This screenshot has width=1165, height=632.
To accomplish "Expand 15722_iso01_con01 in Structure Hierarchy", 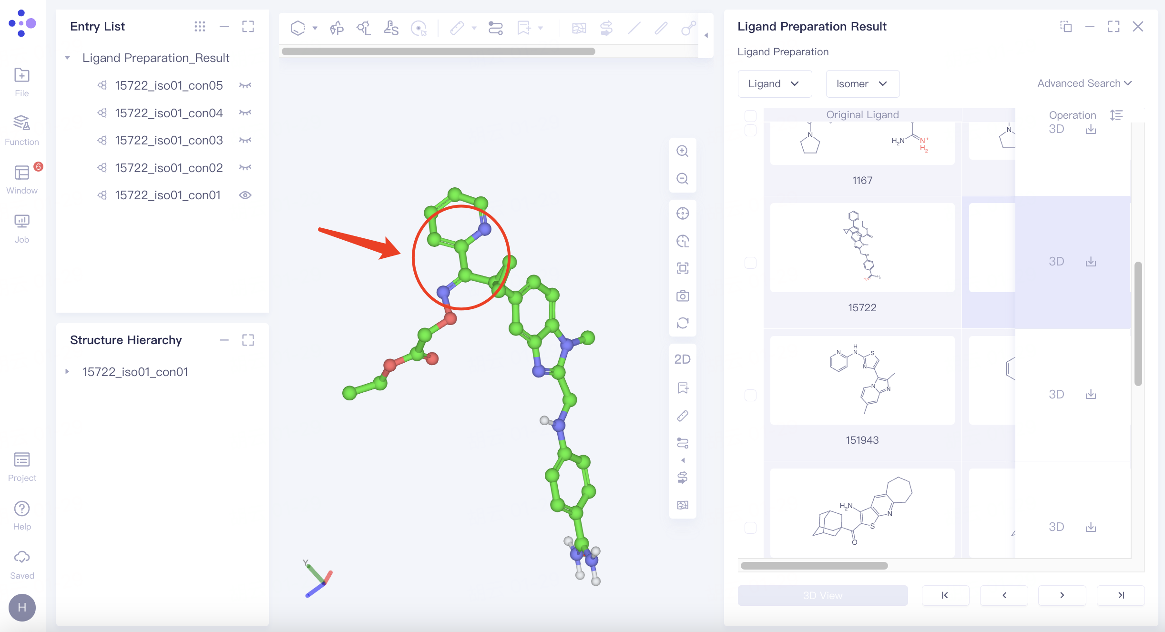I will pyautogui.click(x=67, y=372).
